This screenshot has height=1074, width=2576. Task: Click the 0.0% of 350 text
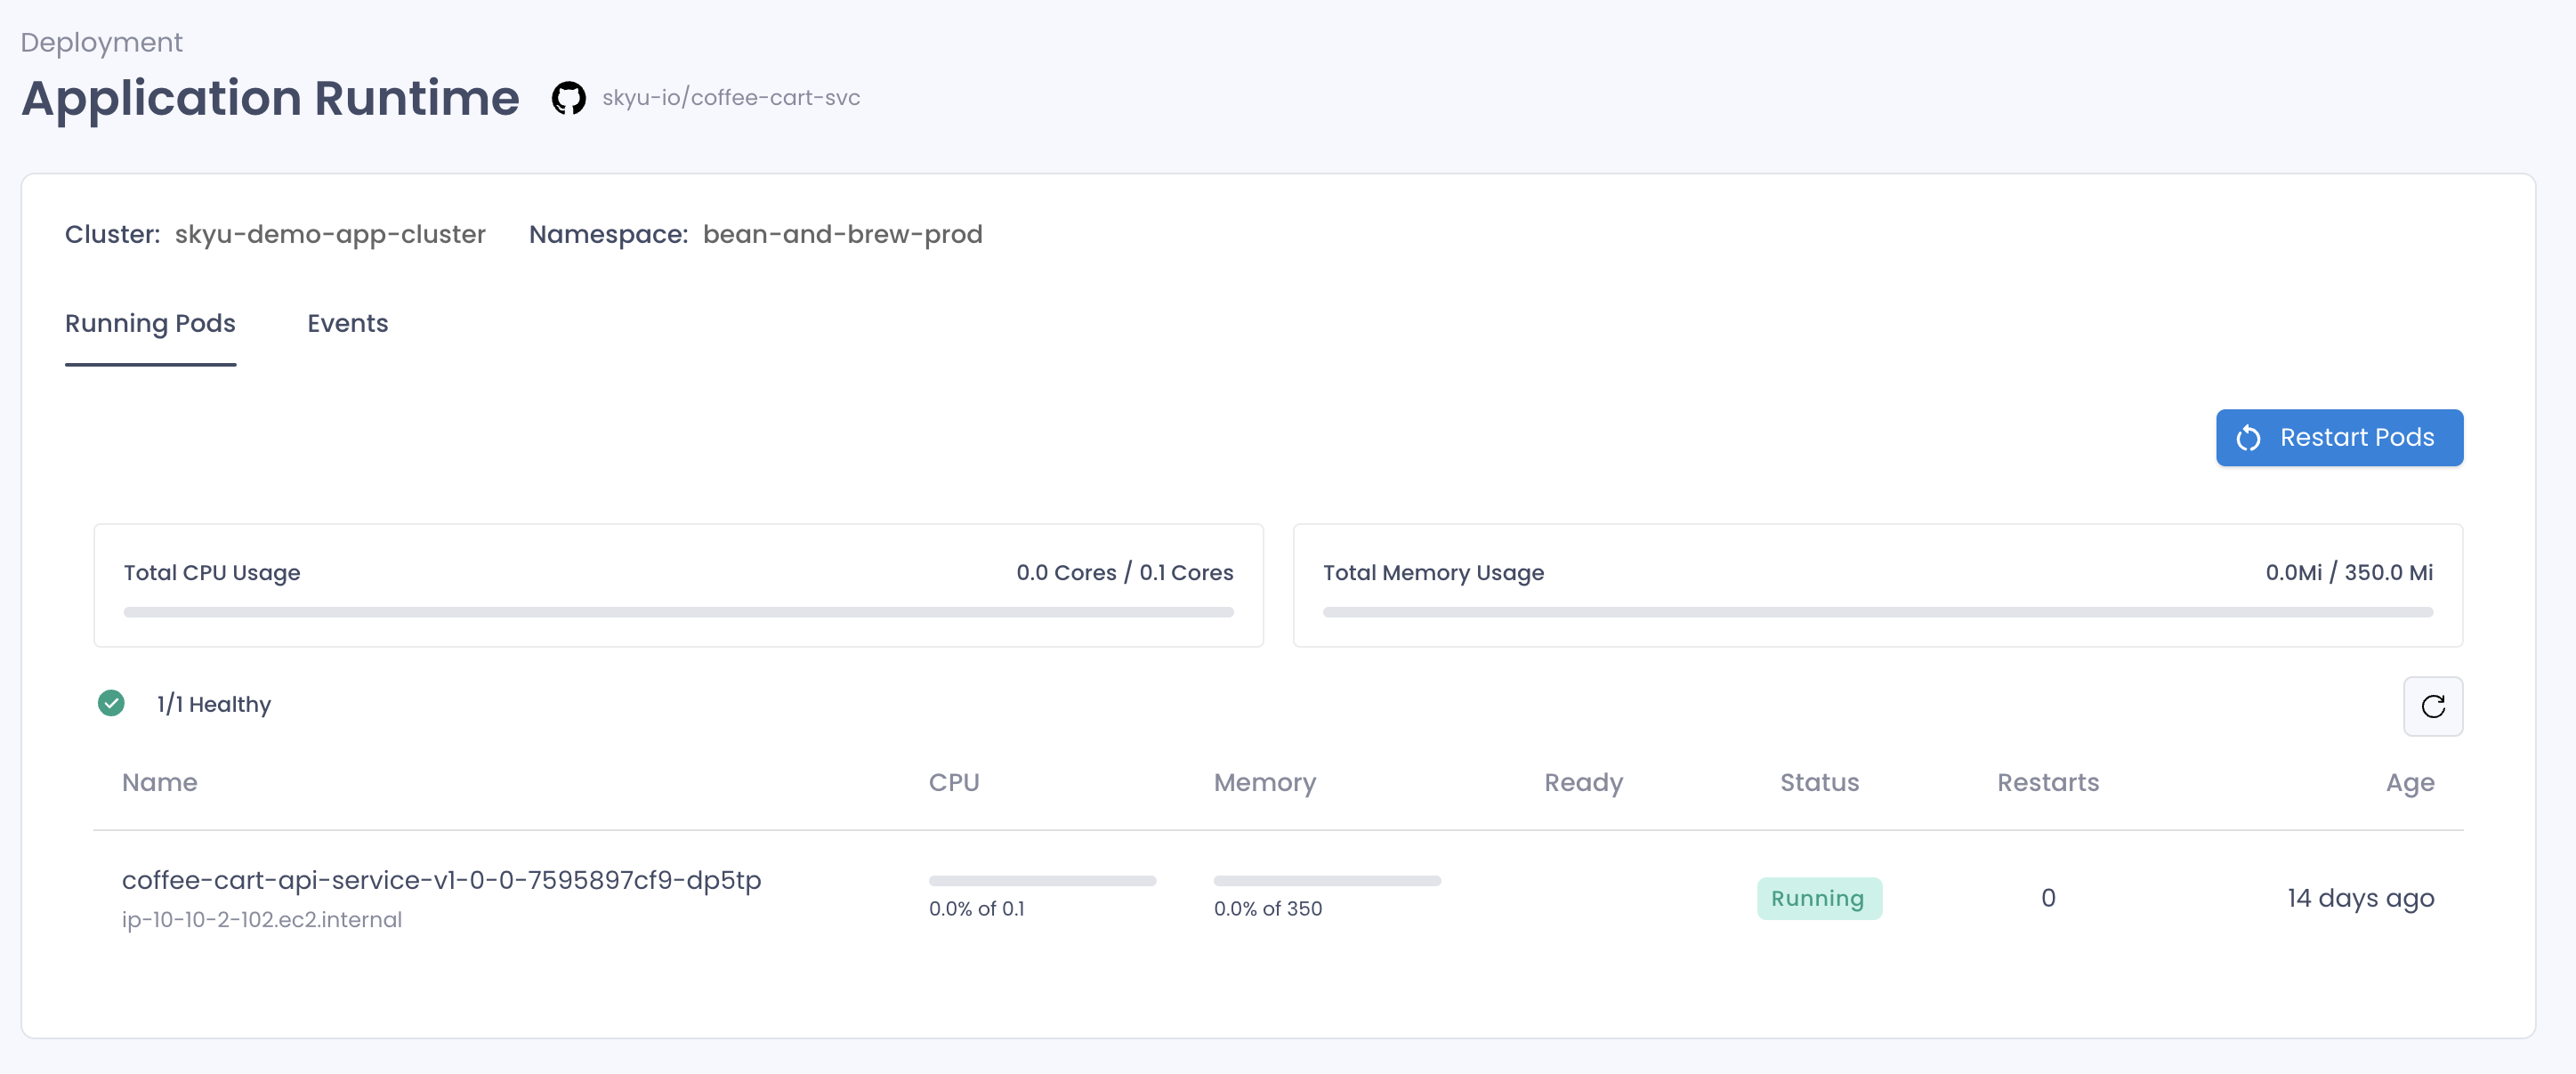pyautogui.click(x=1268, y=908)
